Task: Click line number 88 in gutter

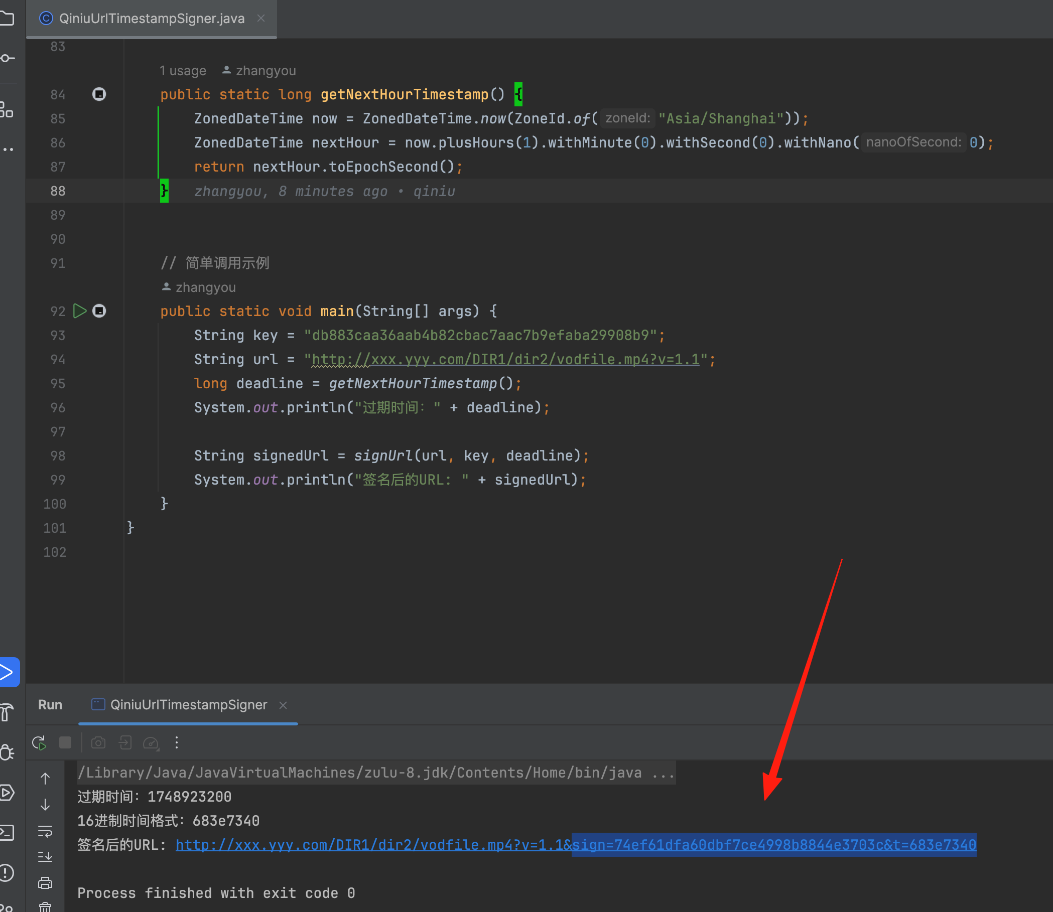Action: (58, 191)
